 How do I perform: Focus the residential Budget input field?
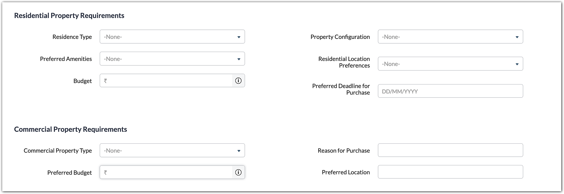click(170, 81)
